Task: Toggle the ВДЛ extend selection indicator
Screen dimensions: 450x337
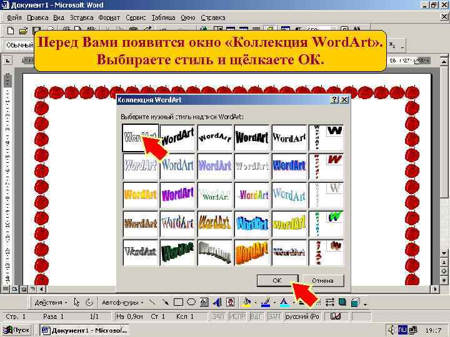Action: click(256, 316)
